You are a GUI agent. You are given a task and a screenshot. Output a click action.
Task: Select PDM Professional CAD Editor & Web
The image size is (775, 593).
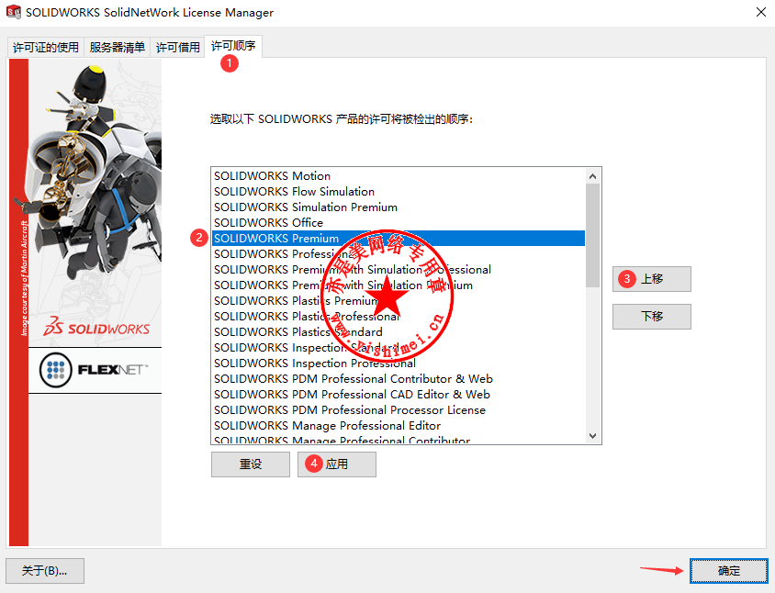click(x=399, y=395)
